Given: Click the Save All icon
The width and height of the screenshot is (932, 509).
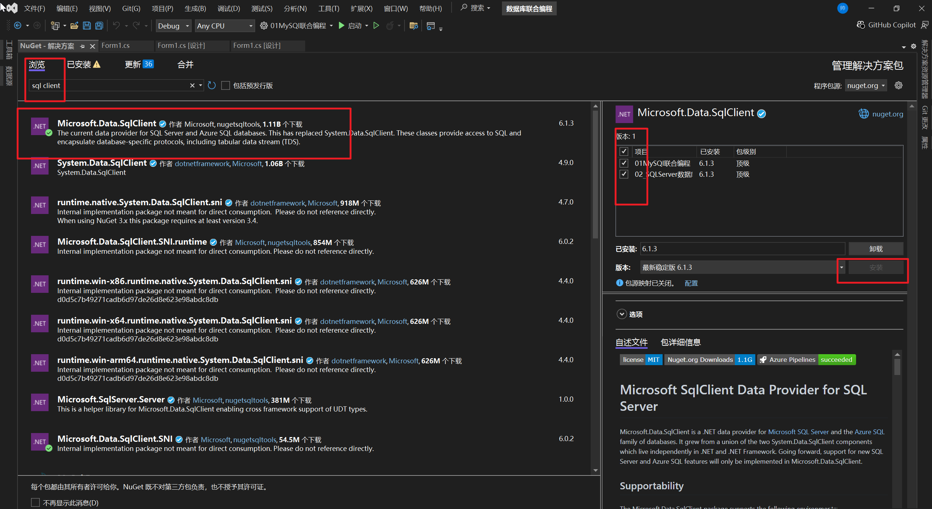Looking at the screenshot, I should pos(99,26).
